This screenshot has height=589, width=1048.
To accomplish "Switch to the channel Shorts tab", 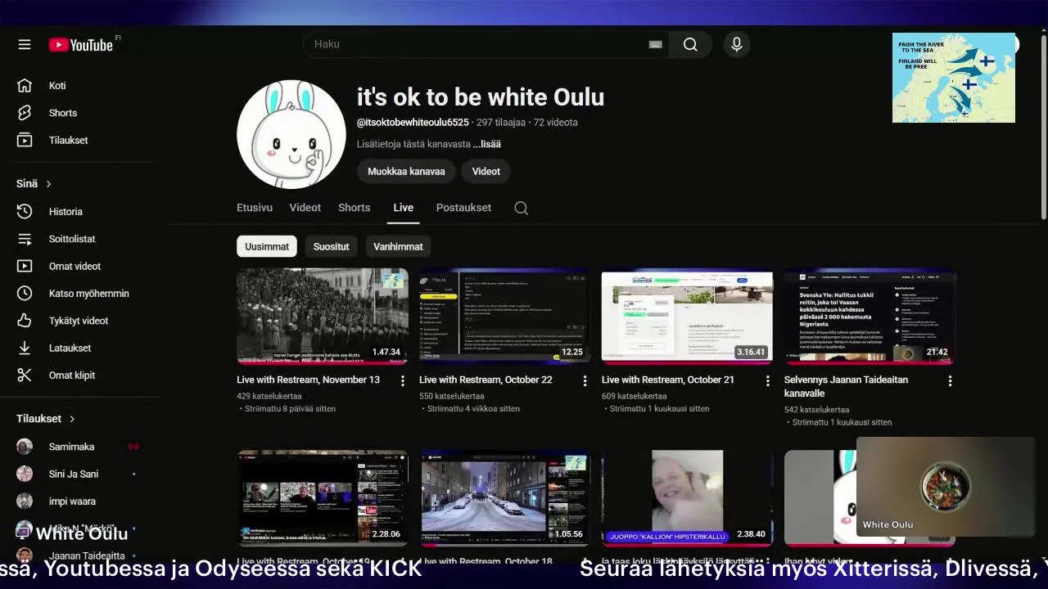I will [355, 208].
